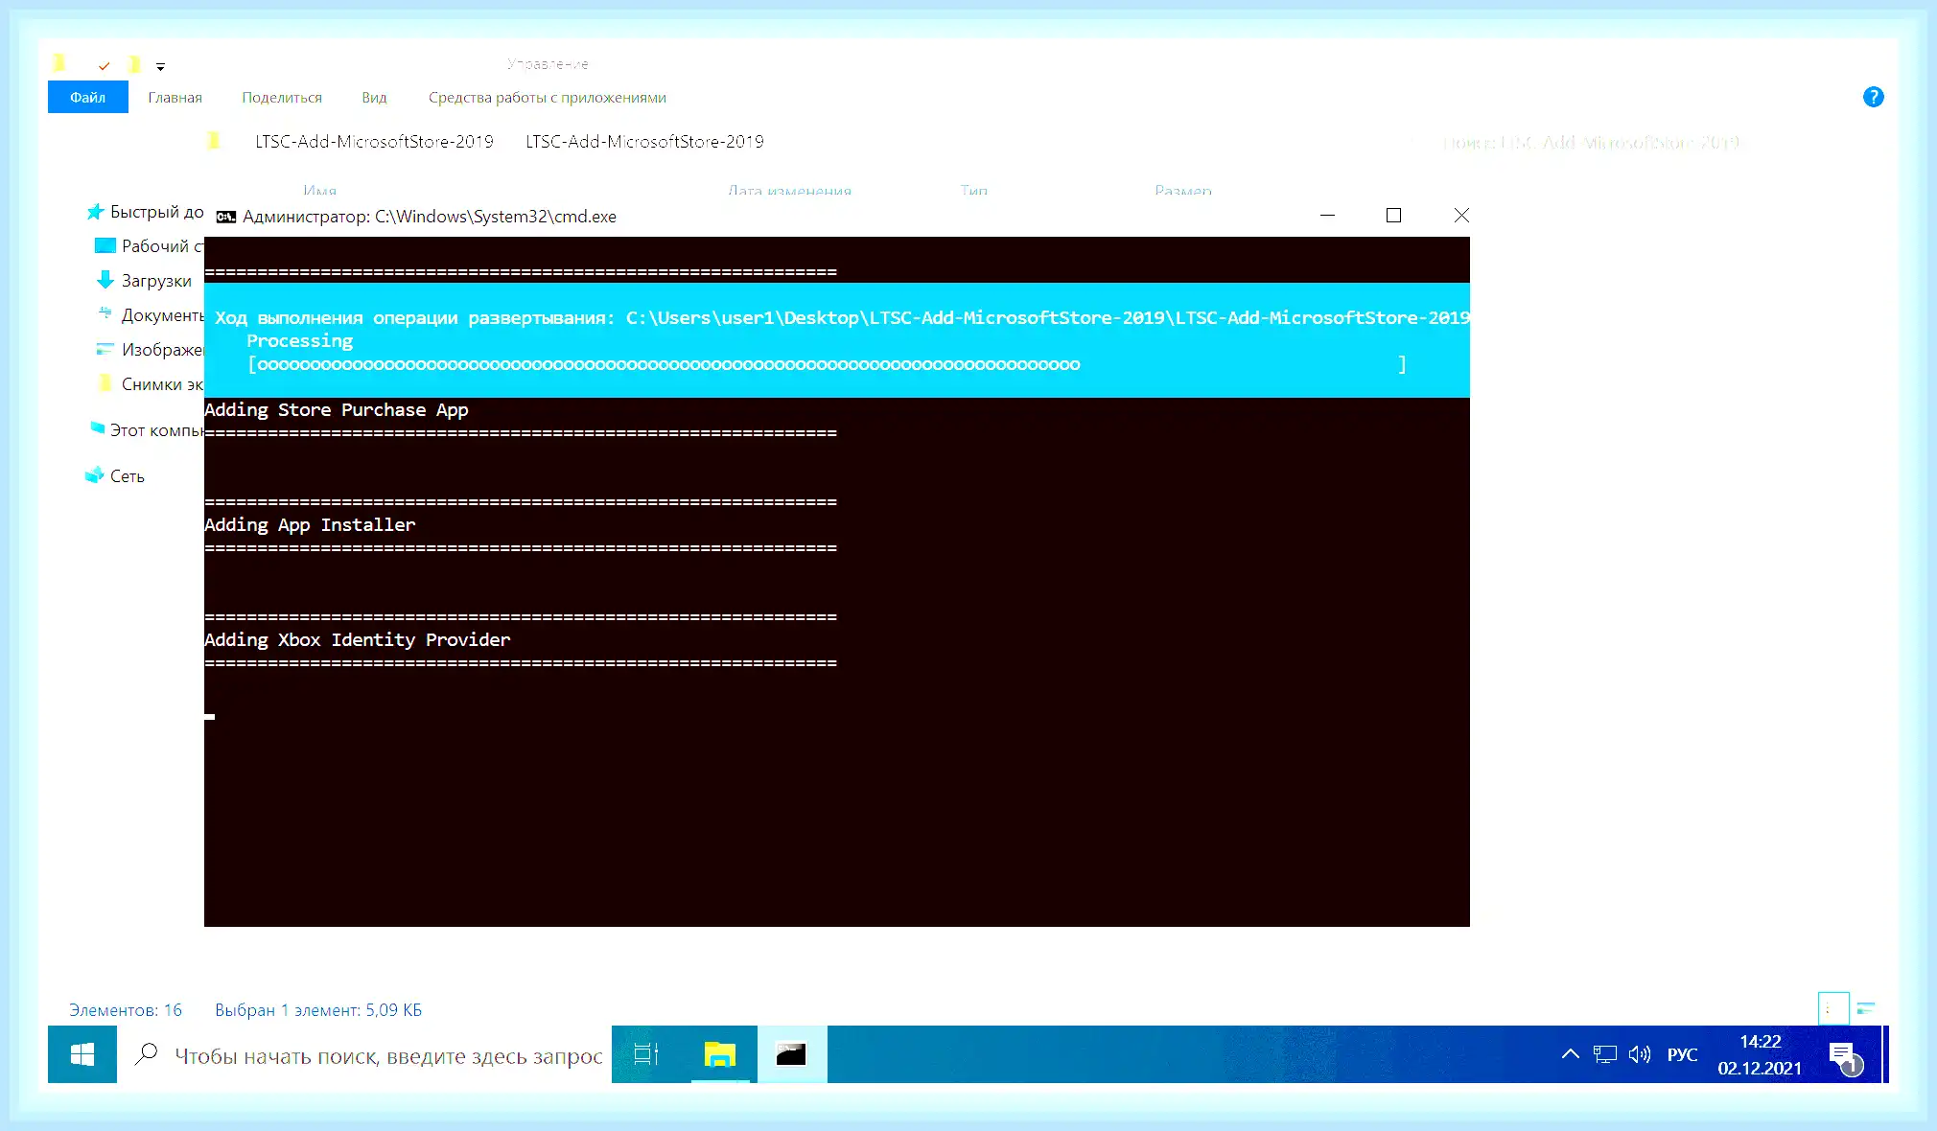Screen dimensions: 1937x1131
Task: Click first LTSC-Add-MicrosoftStore-2019 breadcrumb
Action: (374, 142)
